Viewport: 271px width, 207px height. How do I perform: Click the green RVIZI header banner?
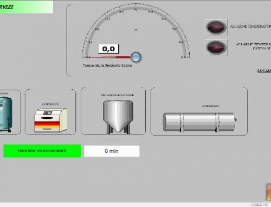[27, 7]
